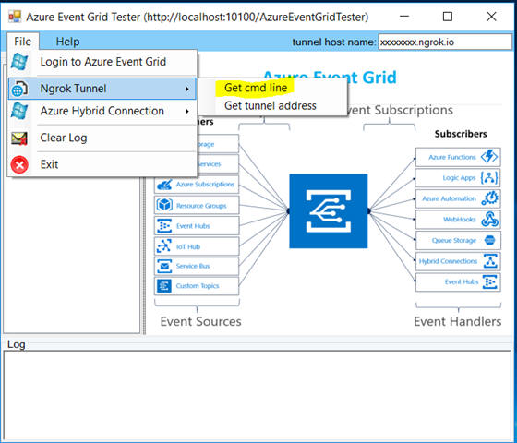Choose Ngrok Tunnel menu entry
Viewport: 517px width, 443px height.
(102, 89)
